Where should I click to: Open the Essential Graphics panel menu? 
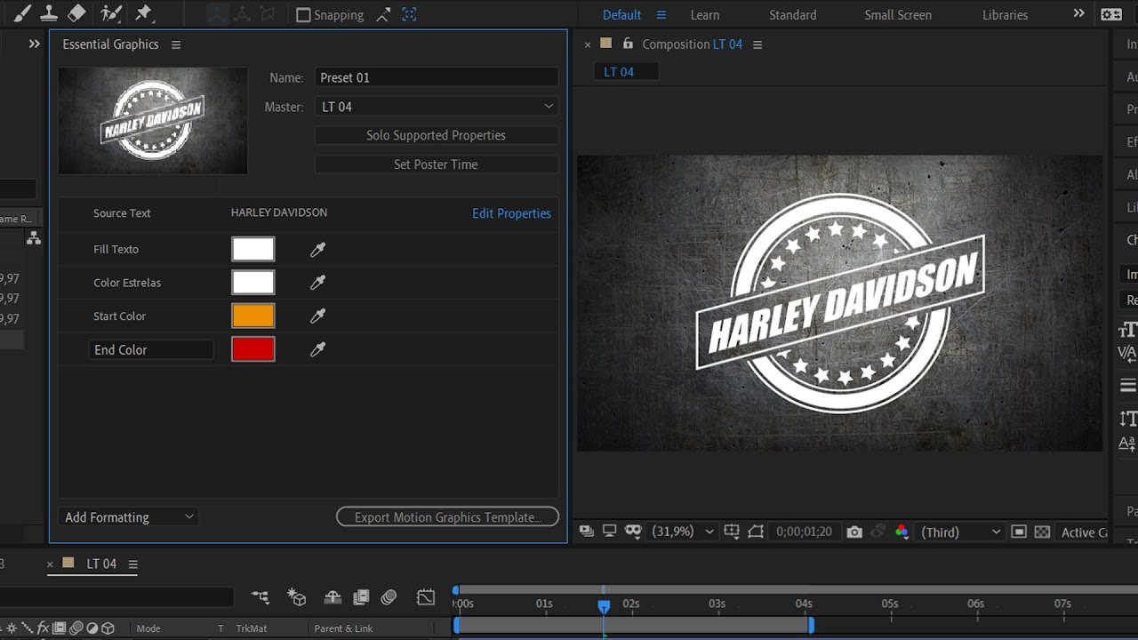coord(176,44)
